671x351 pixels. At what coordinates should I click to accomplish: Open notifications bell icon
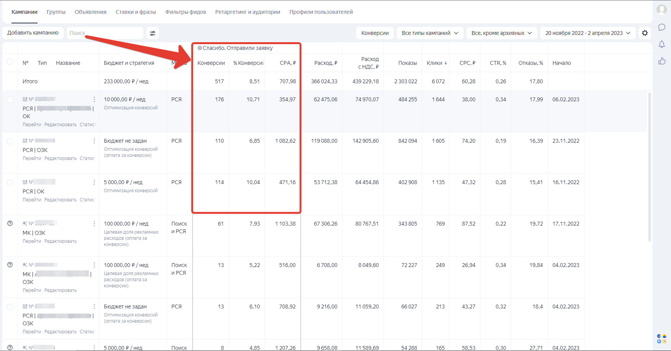pyautogui.click(x=662, y=44)
